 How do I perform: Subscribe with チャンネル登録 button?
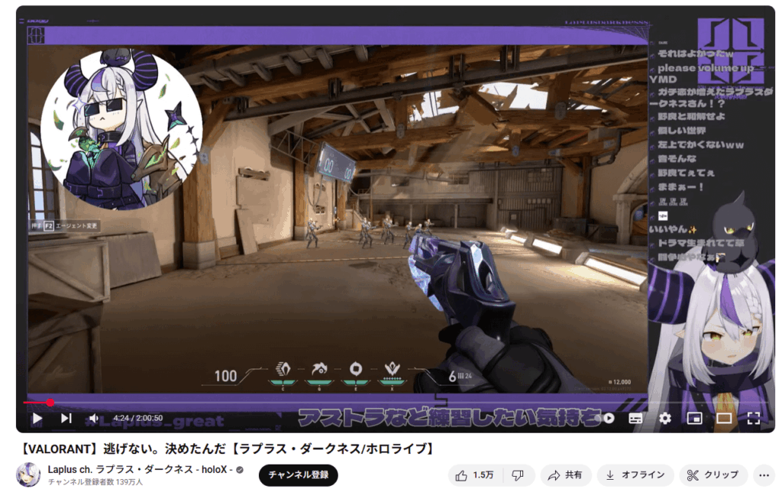(x=299, y=475)
